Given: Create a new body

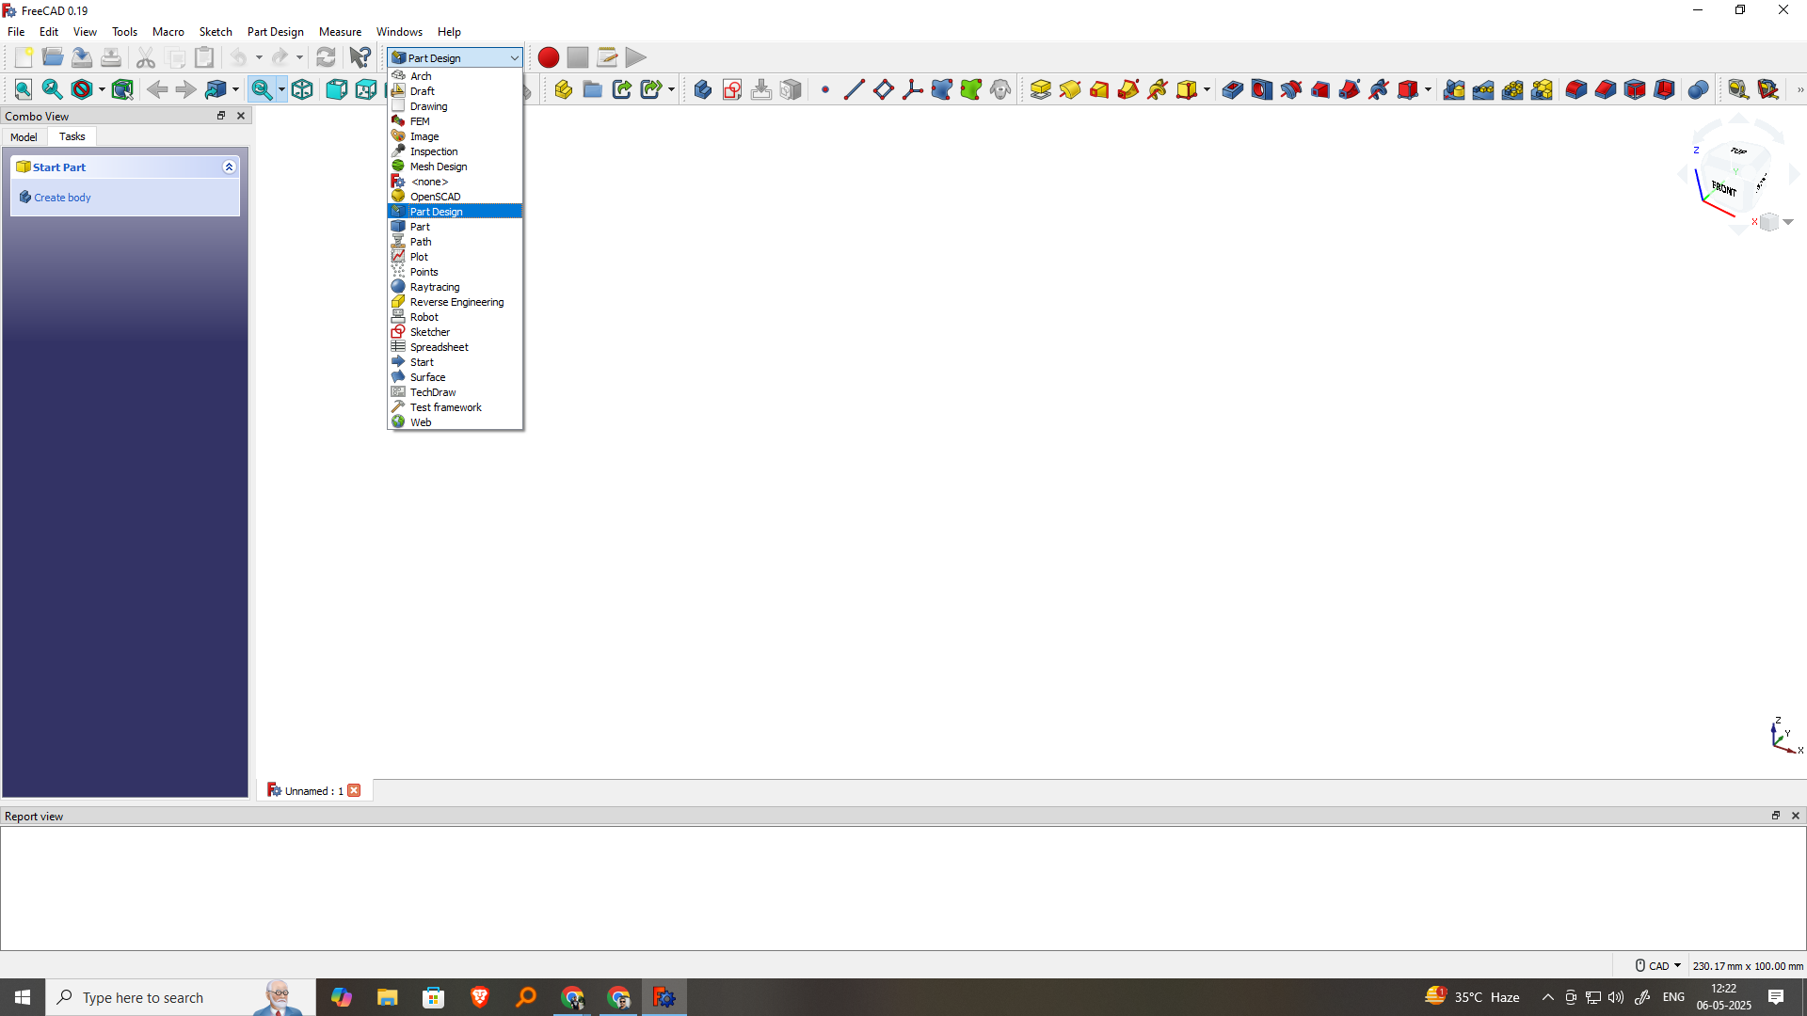Looking at the screenshot, I should click(x=703, y=89).
